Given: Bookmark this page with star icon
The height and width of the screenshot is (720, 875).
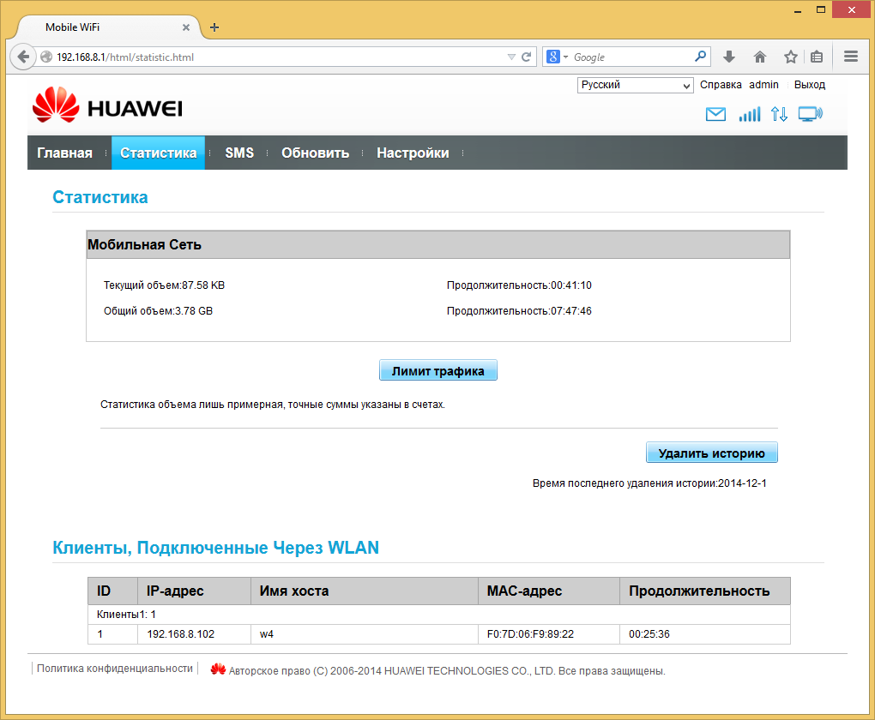Looking at the screenshot, I should [x=790, y=57].
